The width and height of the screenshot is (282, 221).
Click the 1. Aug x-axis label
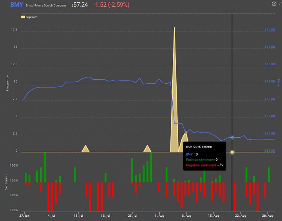pyautogui.click(x=160, y=216)
